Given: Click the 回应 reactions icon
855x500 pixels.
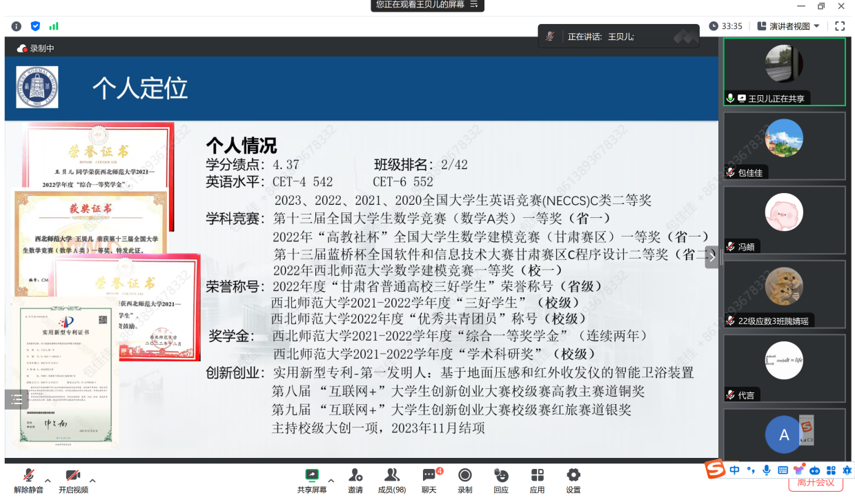Looking at the screenshot, I should point(501,480).
